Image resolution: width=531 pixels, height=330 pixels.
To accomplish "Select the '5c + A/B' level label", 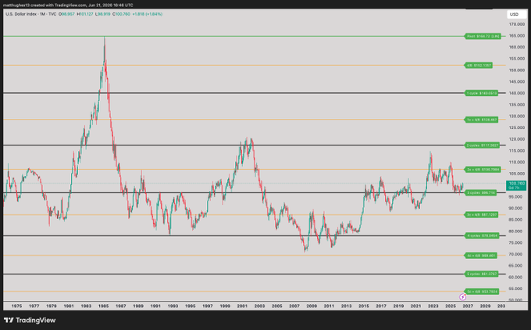I will 482,292.
